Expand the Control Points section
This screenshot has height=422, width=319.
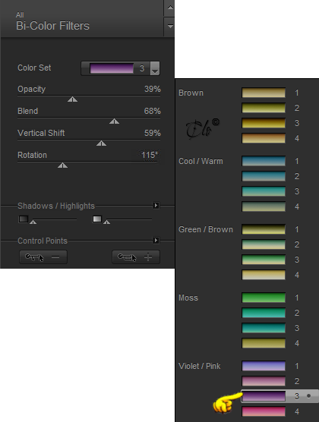click(156, 241)
